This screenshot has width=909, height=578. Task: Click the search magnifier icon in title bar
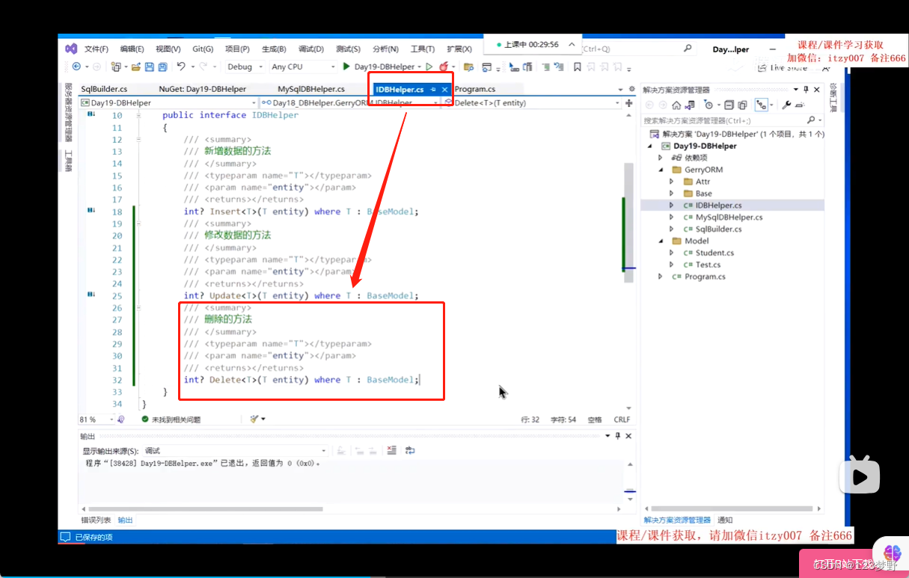[688, 49]
